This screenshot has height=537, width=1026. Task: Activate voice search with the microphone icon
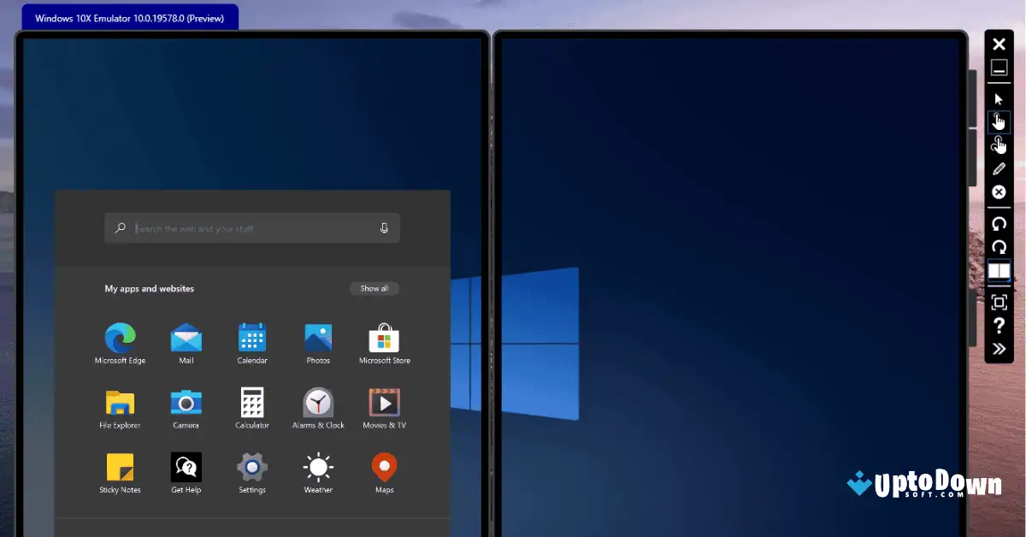point(384,227)
